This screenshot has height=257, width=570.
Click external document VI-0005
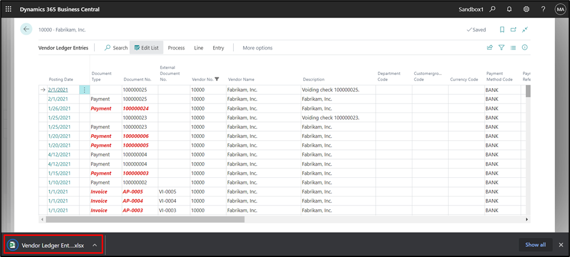168,192
